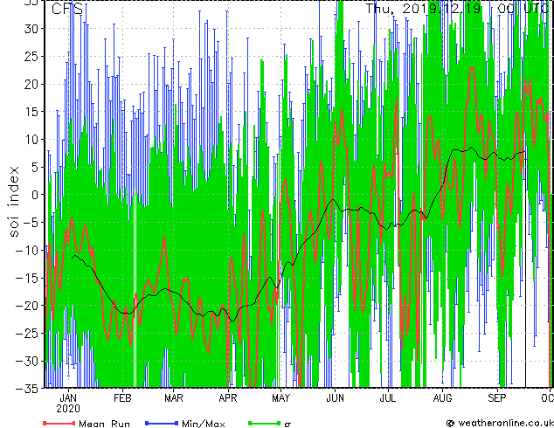Click the -20 y-axis tick label
The image size is (554, 428).
(x=28, y=306)
